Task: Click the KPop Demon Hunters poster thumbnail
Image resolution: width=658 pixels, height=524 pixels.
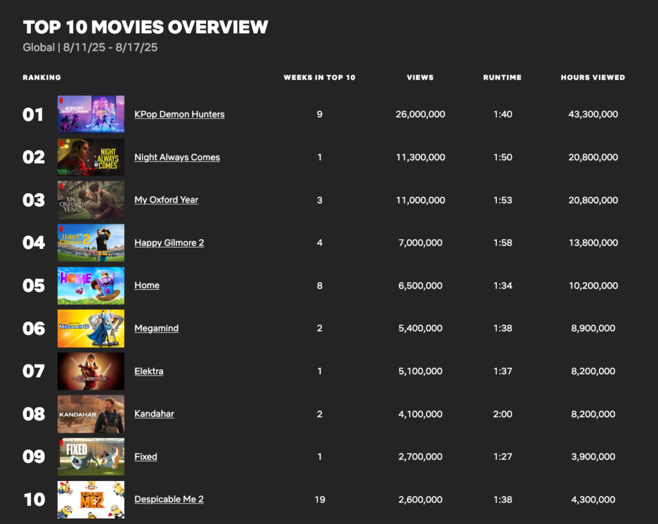Action: tap(91, 114)
